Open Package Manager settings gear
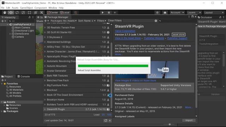Screen dimensions: 226x127 [156, 21]
